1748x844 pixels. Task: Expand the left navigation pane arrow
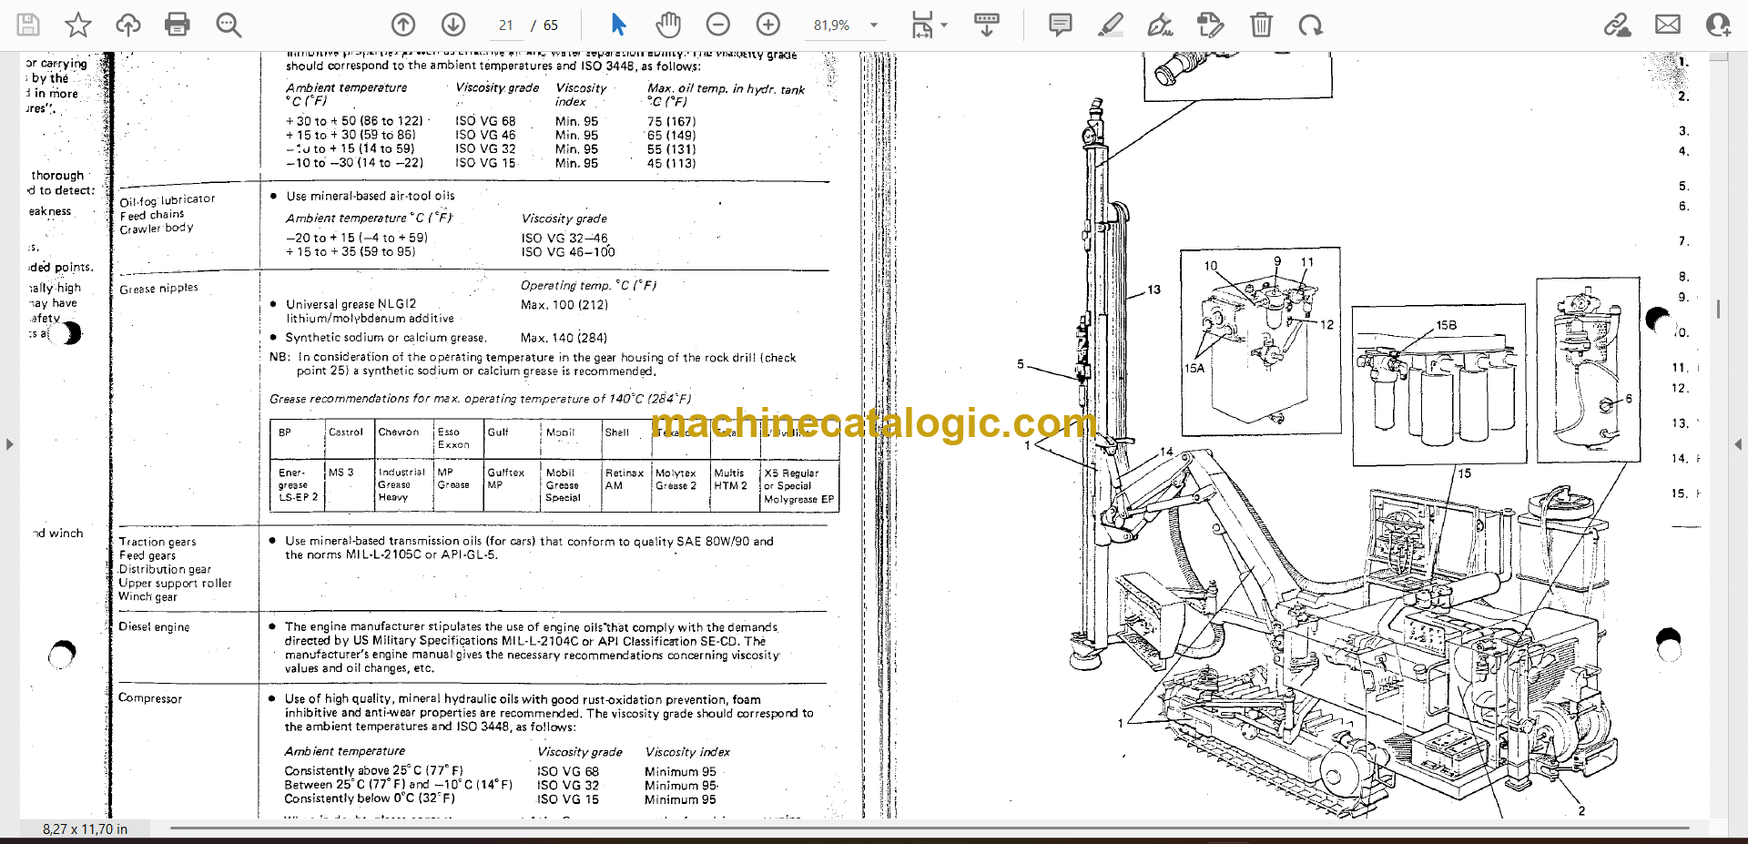pos(9,444)
